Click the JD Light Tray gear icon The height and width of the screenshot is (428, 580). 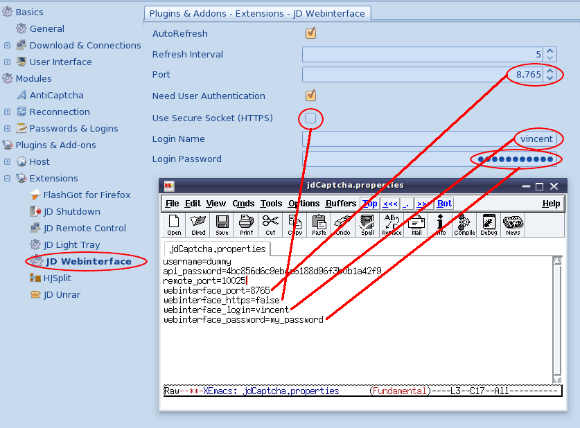click(35, 244)
